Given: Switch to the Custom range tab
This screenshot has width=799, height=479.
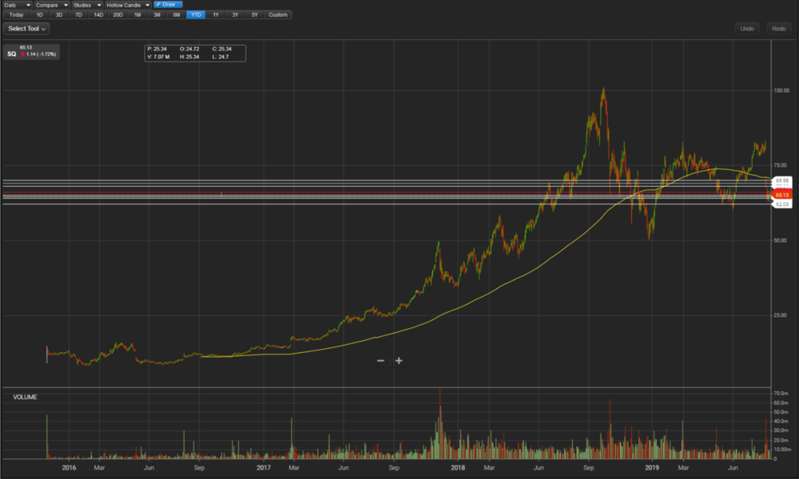Looking at the screenshot, I should tap(278, 15).
